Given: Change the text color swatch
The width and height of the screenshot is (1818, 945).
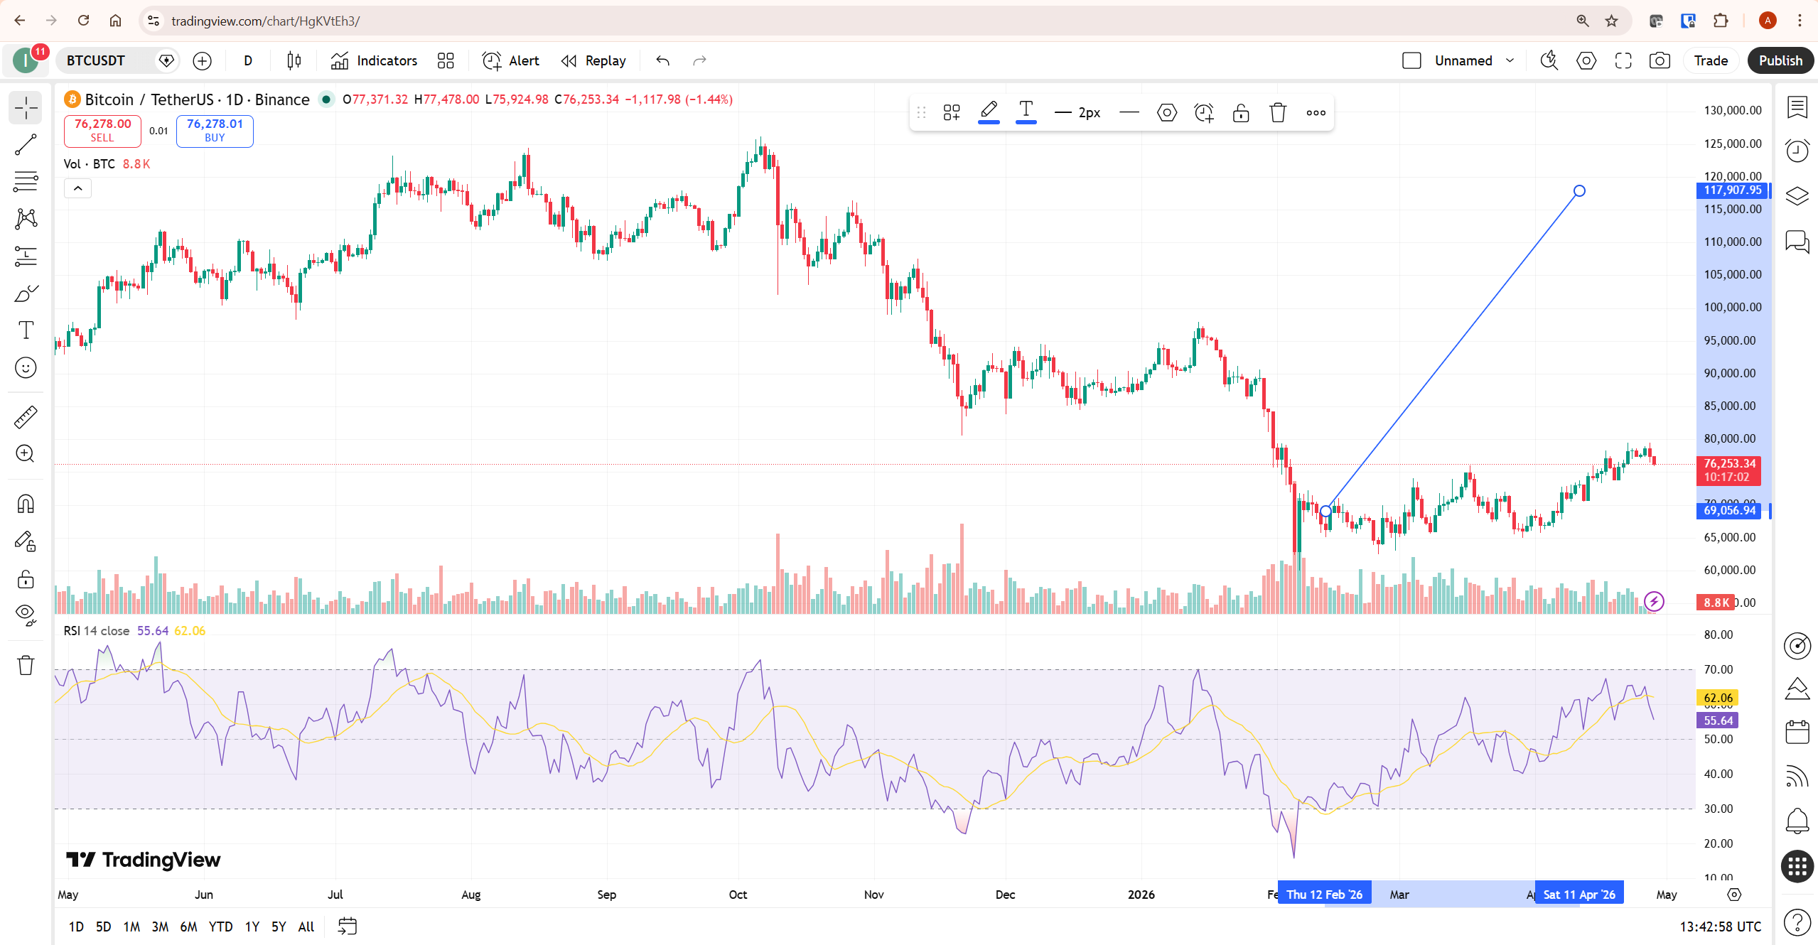Looking at the screenshot, I should pyautogui.click(x=1026, y=112).
